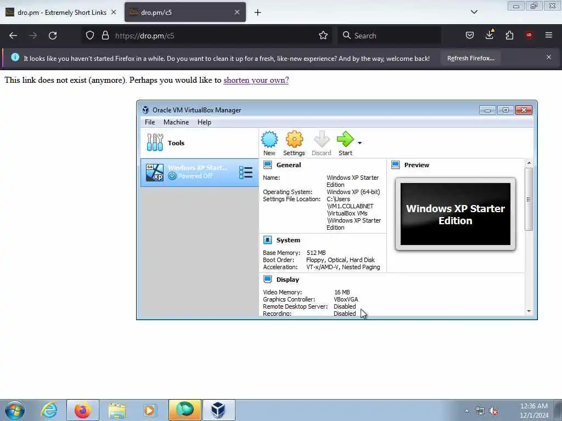Click the network tray icon
Screen dimensions: 562x421
(x=480, y=411)
